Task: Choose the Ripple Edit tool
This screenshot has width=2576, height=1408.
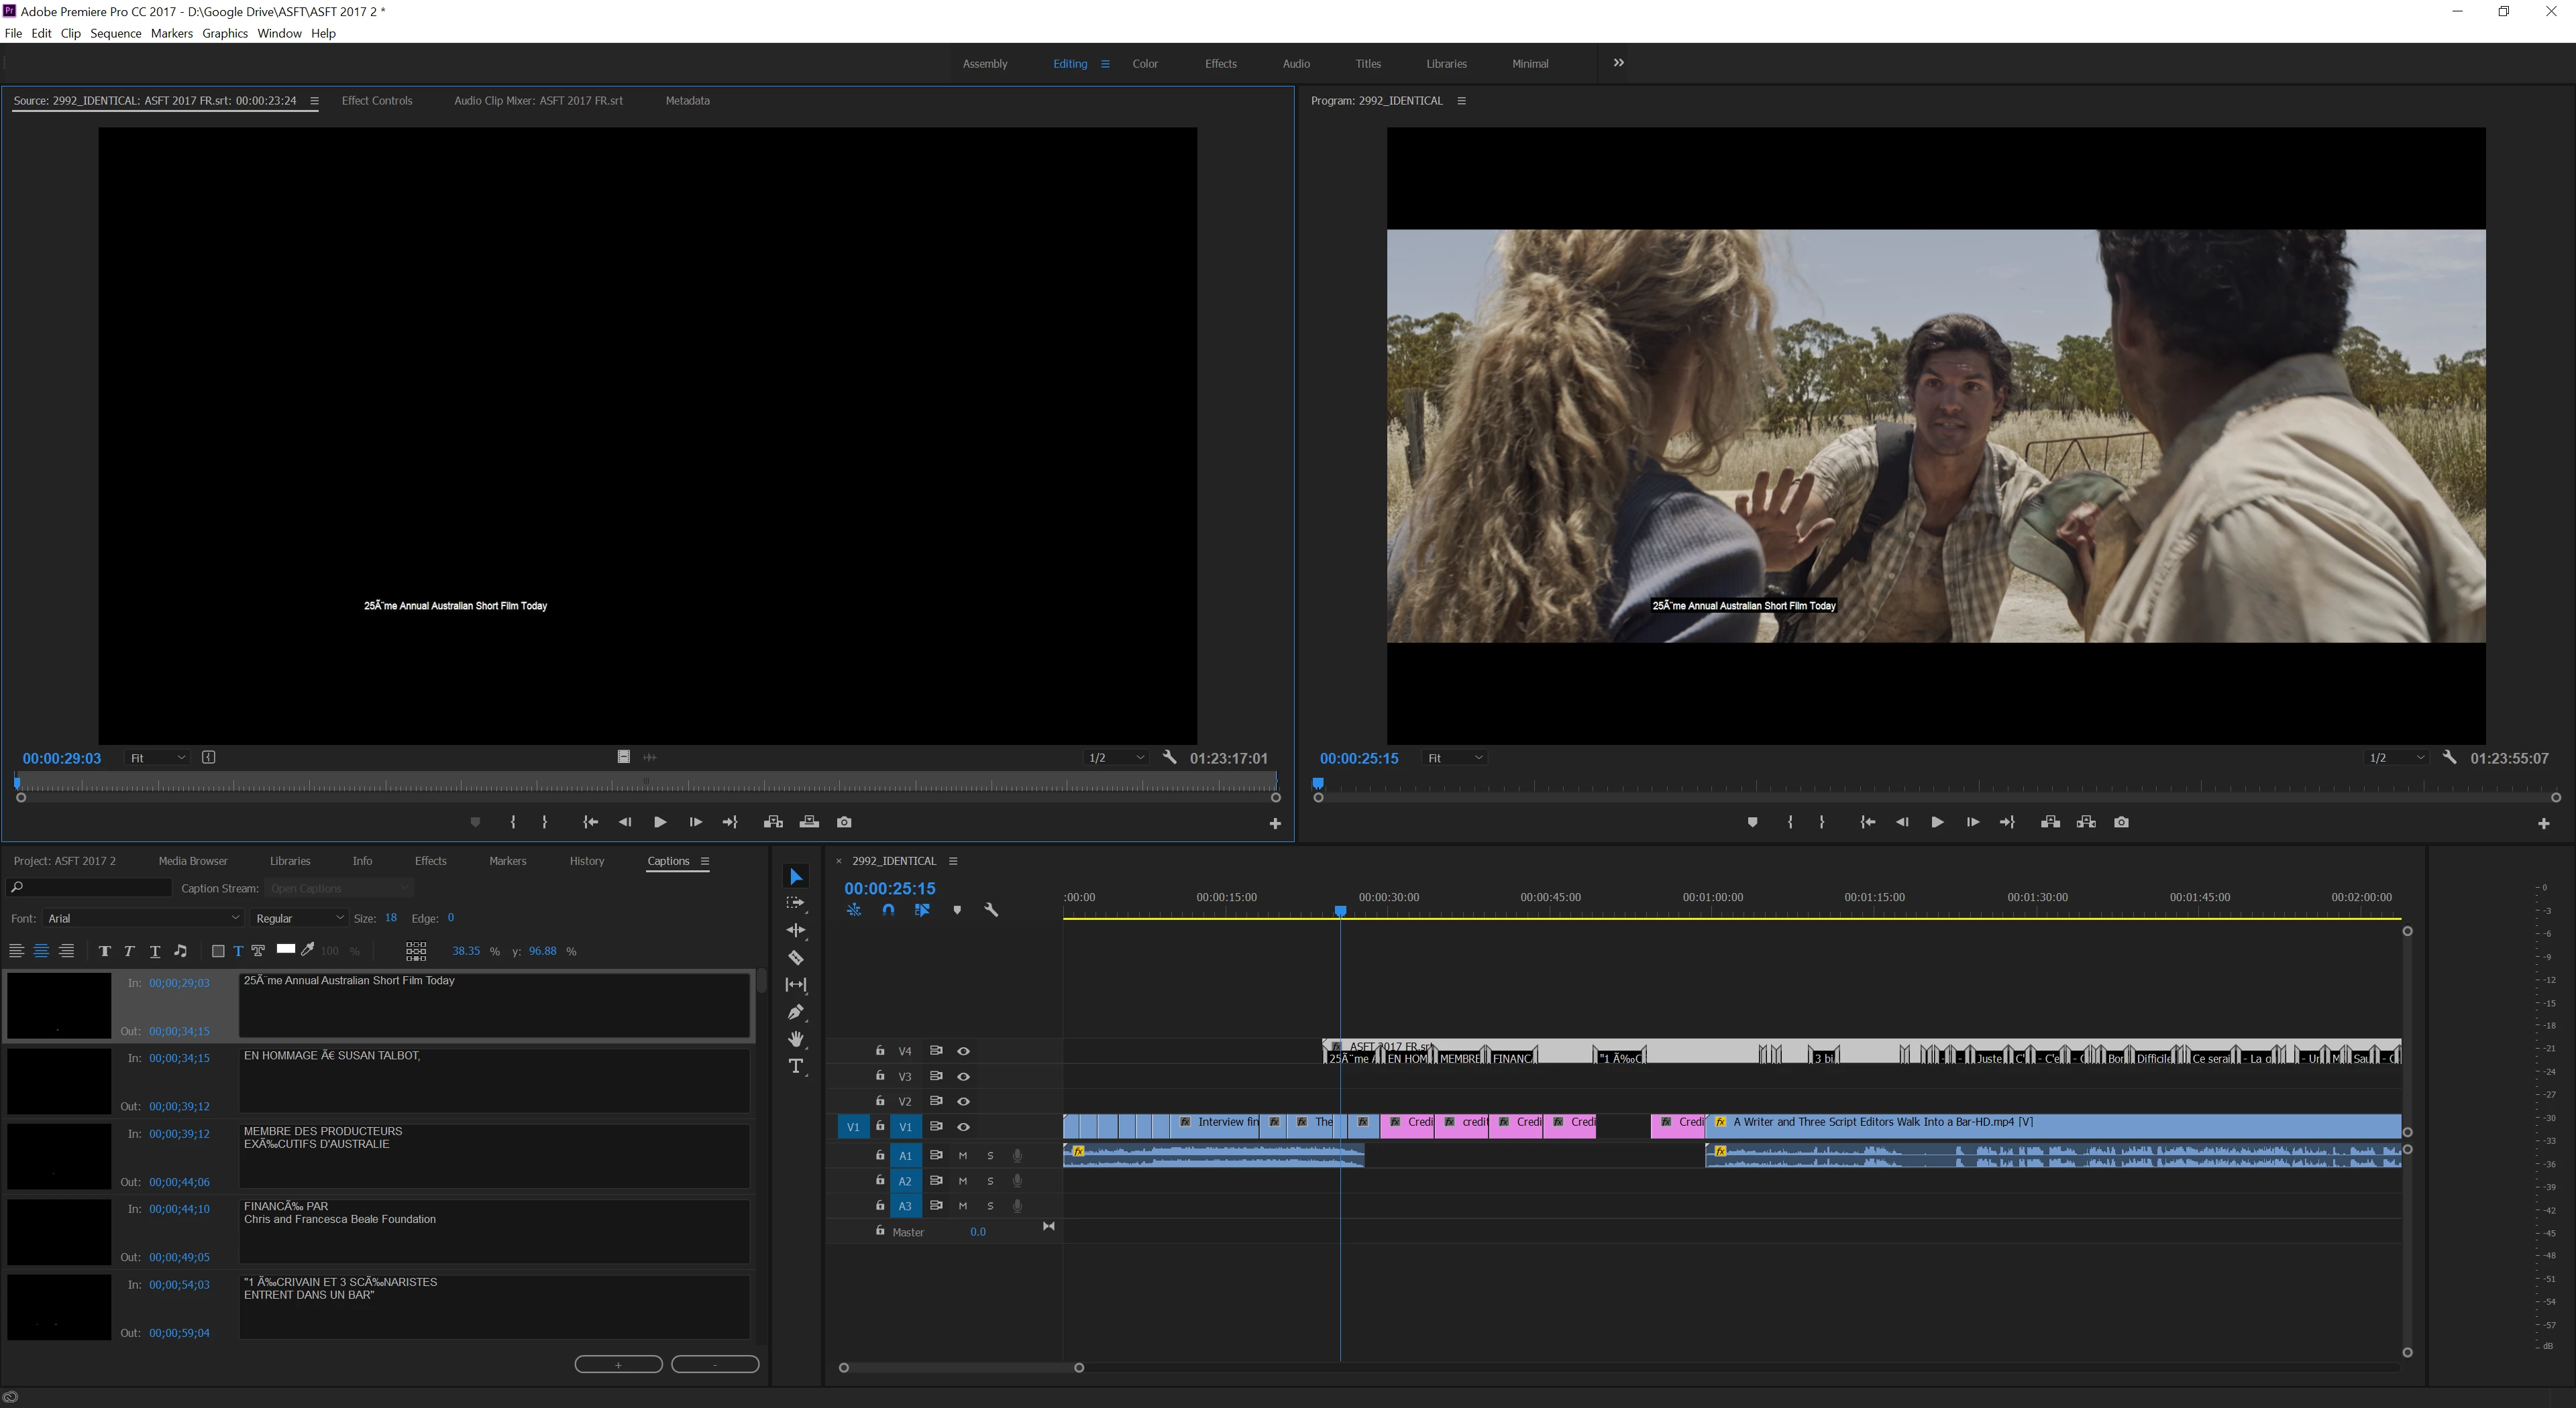Action: pos(796,931)
